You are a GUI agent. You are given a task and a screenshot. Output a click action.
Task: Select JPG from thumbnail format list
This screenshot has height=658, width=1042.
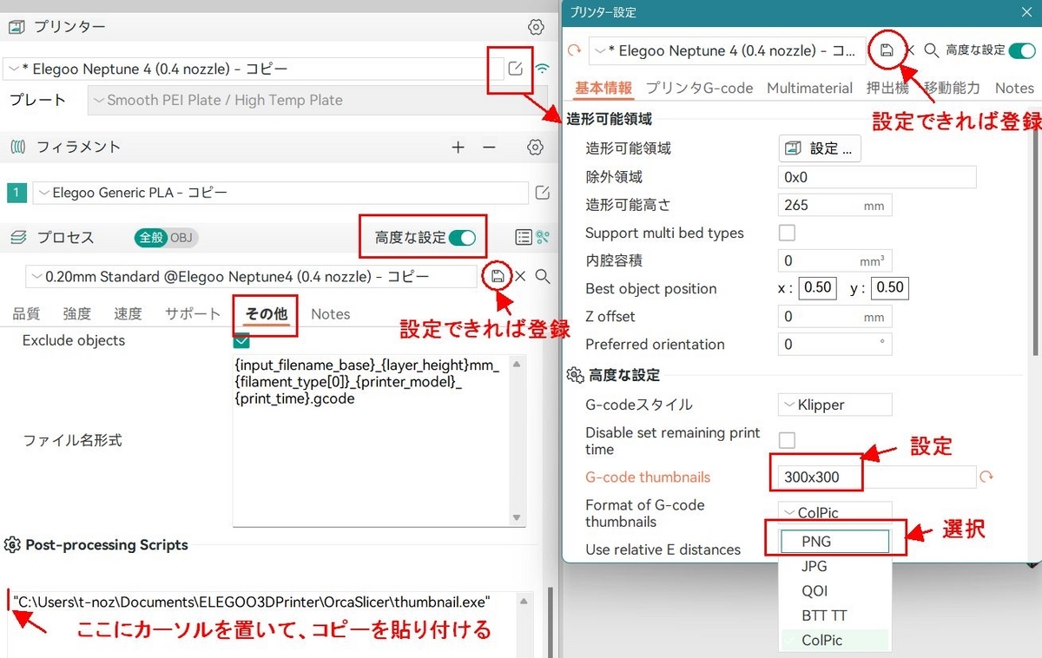click(x=835, y=566)
